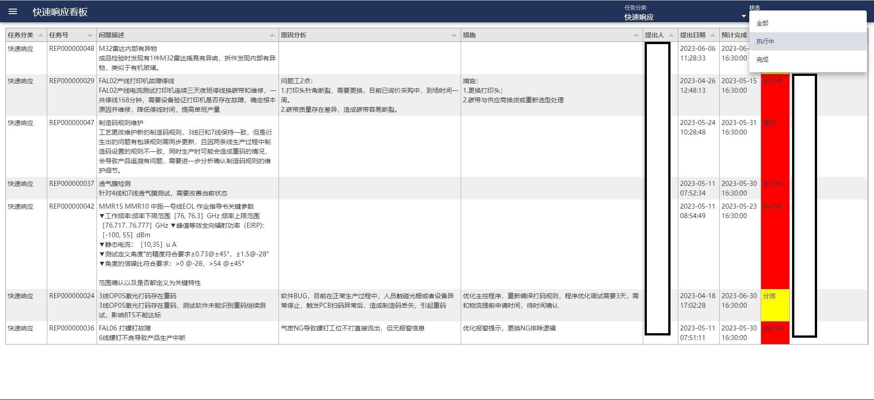Click task number REP000000024
The image size is (874, 400).
point(71,296)
